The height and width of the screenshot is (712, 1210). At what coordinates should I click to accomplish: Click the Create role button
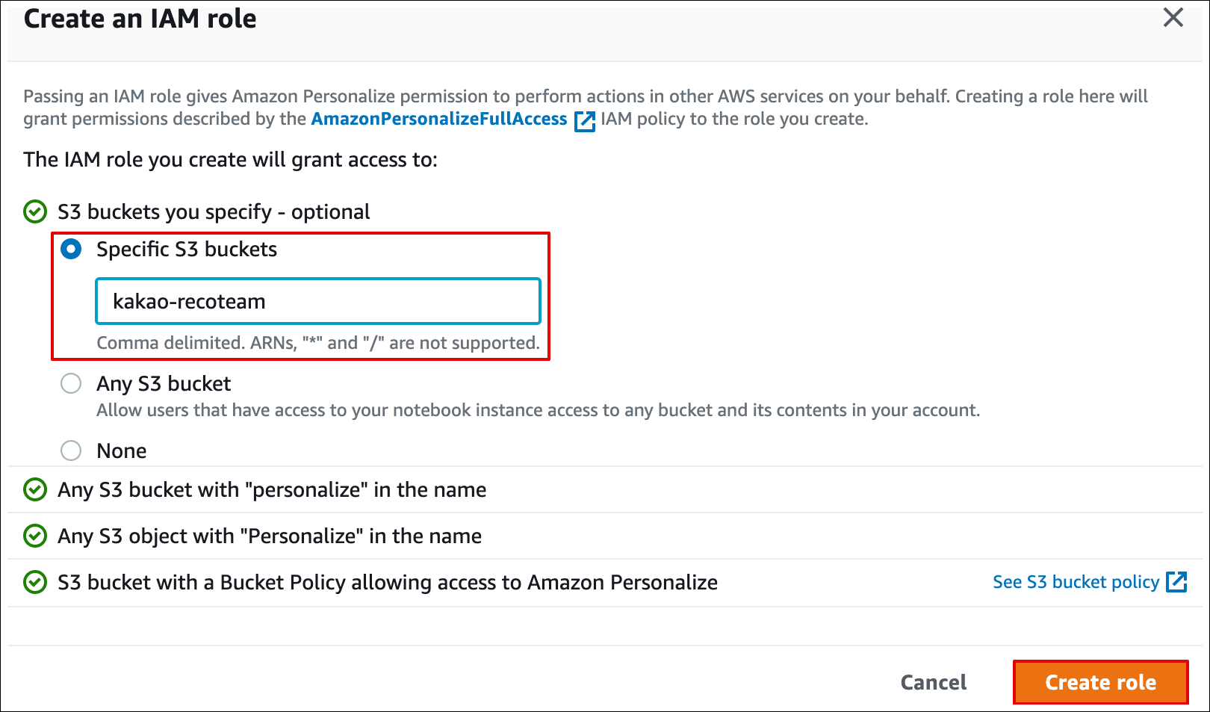pos(1100,682)
